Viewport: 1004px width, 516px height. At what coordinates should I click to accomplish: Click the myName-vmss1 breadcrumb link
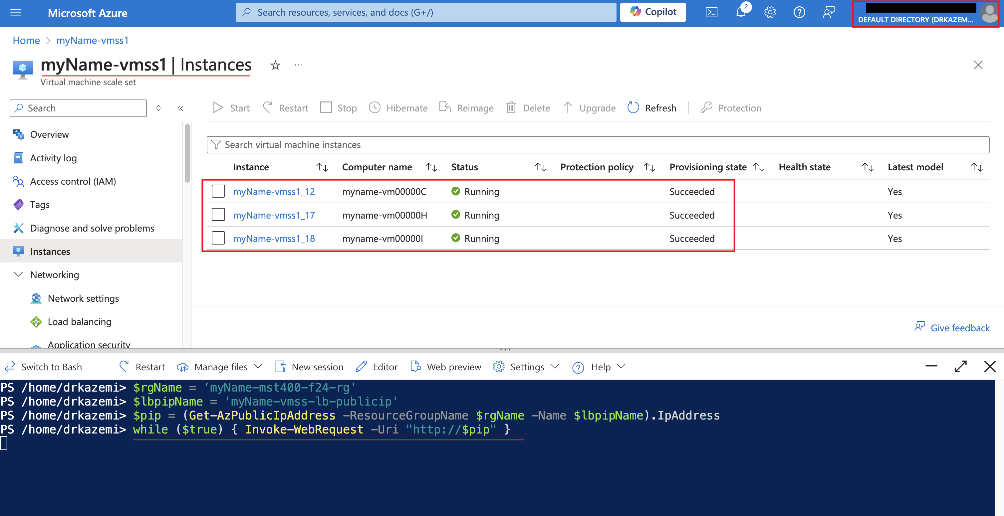pyautogui.click(x=92, y=41)
